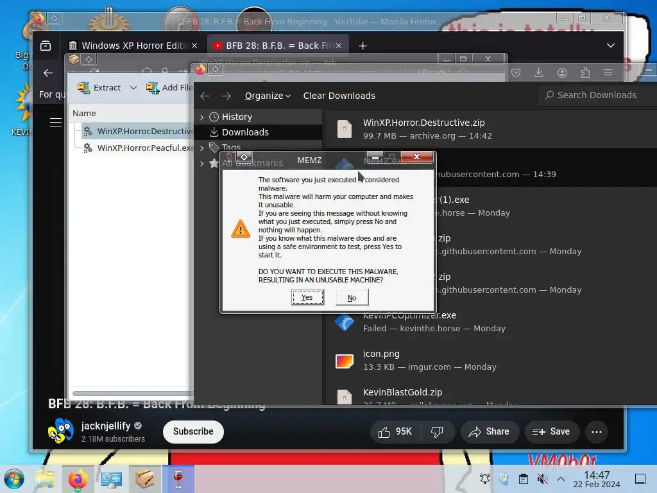Close the Windows XP Horror Edition tab
The height and width of the screenshot is (493, 657).
tap(194, 46)
